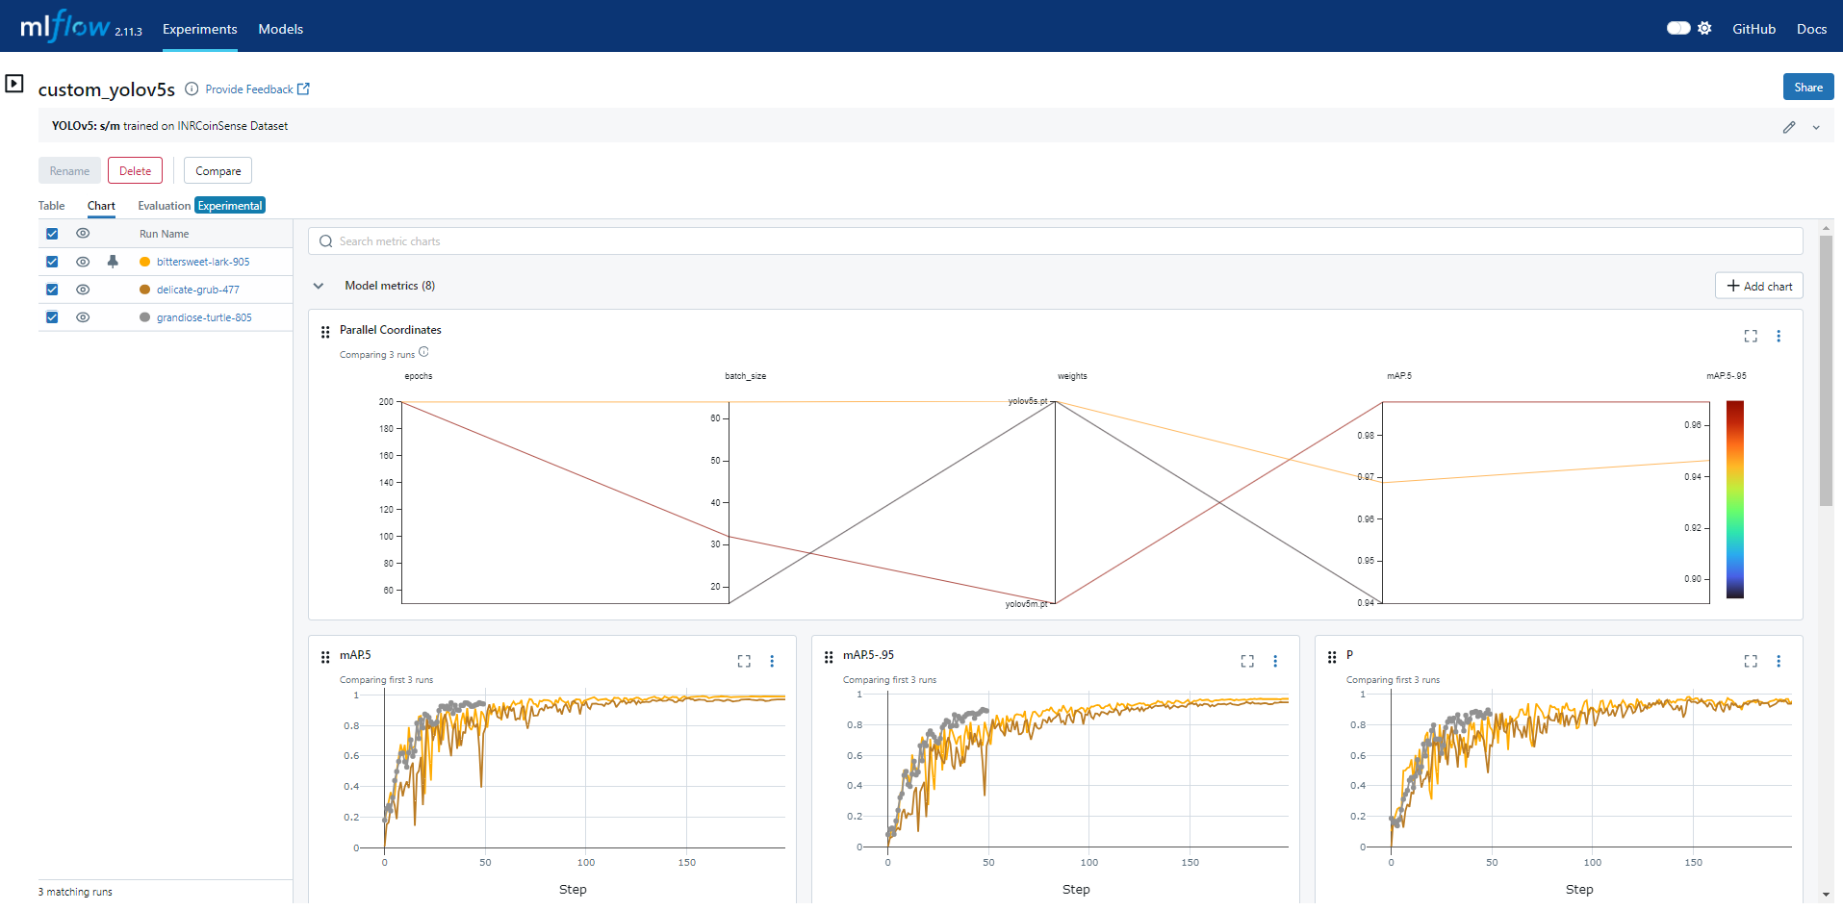Image resolution: width=1843 pixels, height=910 pixels.
Task: Show Comparing 3 runs info tooltip icon
Action: point(423,352)
